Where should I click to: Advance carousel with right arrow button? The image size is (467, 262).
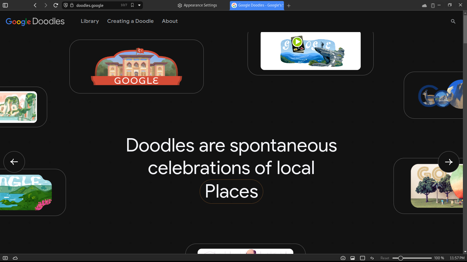(449, 162)
